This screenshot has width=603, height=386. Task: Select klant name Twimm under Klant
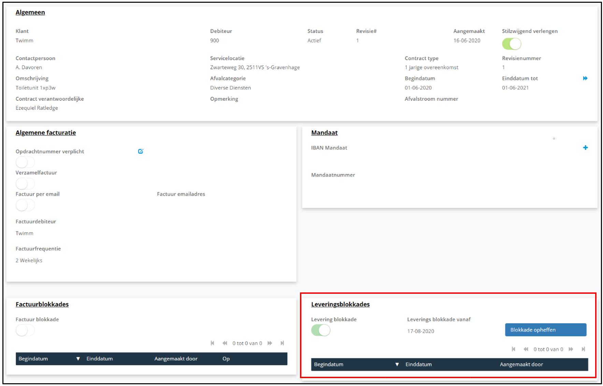pos(24,40)
